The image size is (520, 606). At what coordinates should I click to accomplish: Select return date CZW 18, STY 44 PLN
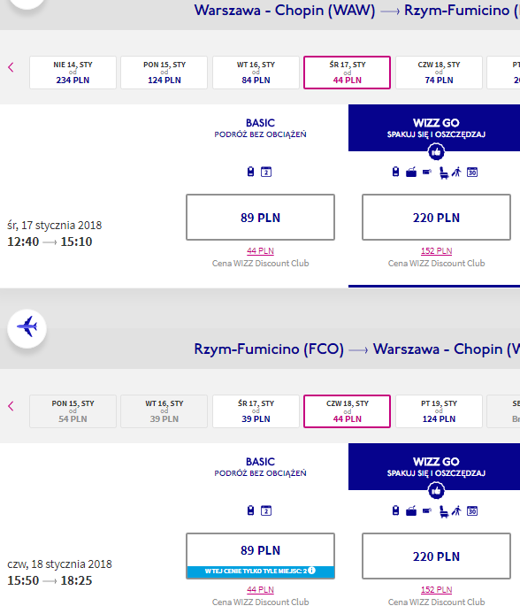347,411
